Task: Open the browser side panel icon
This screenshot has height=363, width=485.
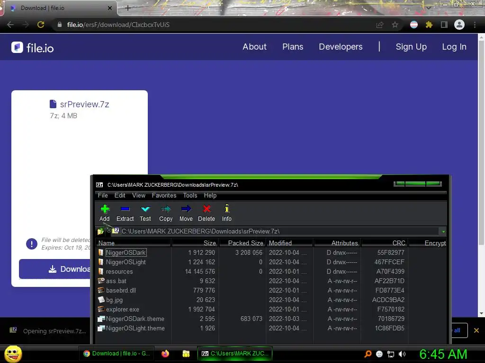Action: click(x=444, y=25)
